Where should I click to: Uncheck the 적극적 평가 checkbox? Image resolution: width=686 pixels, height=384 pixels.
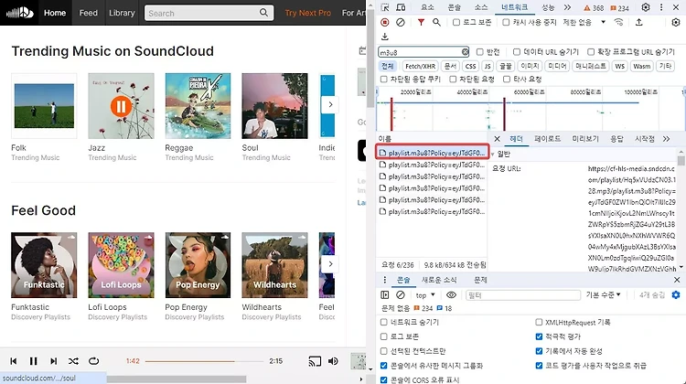click(539, 336)
